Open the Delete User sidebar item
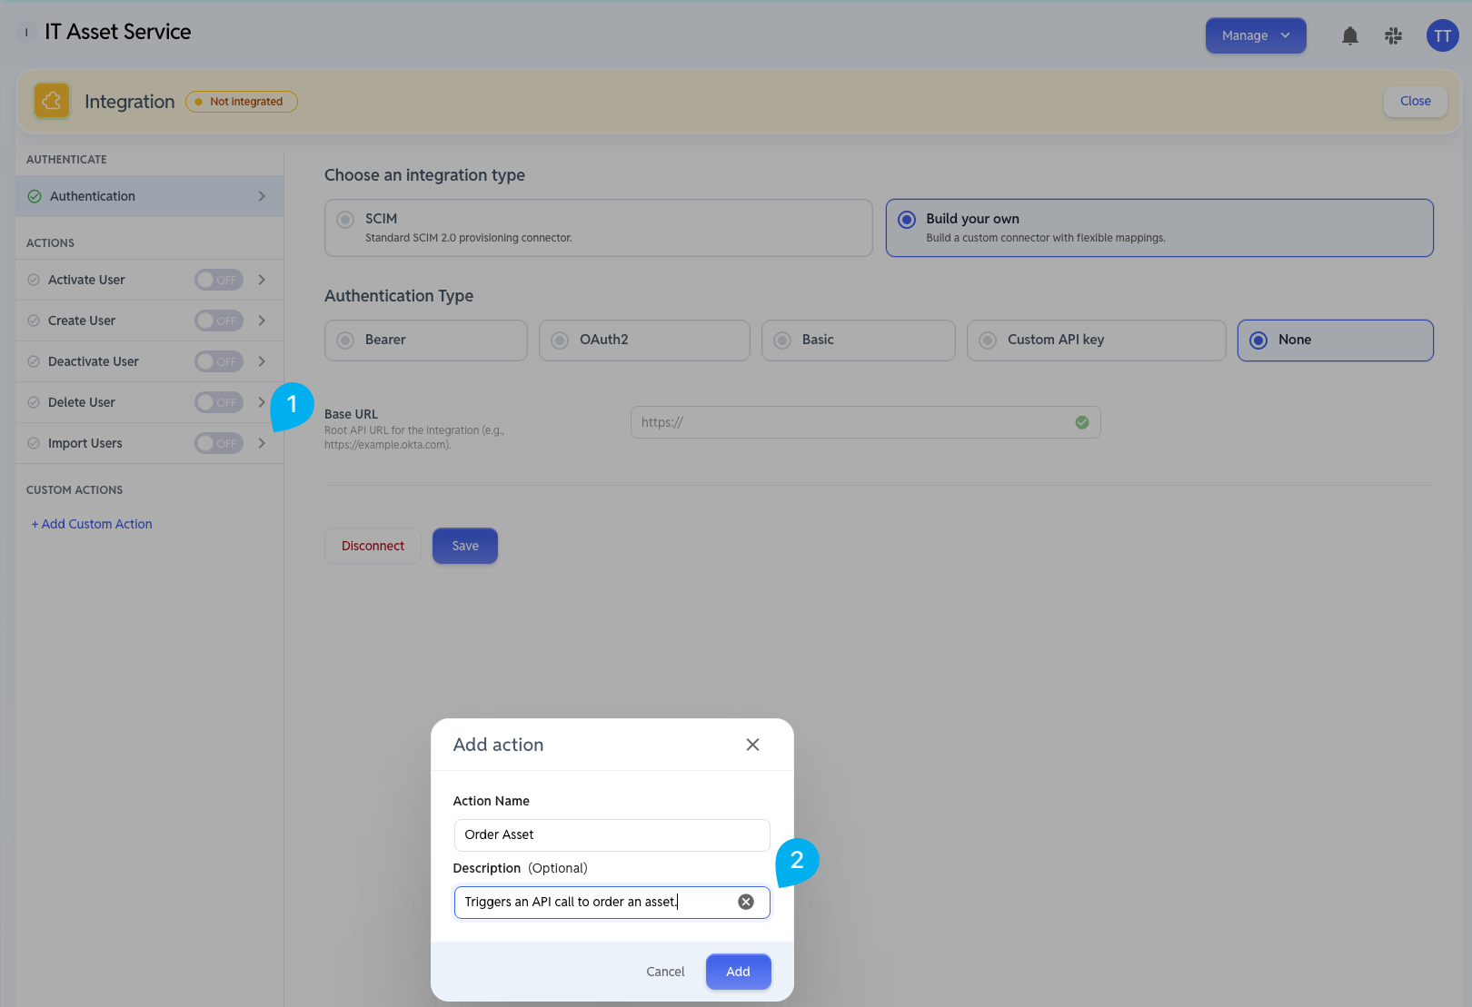 tap(81, 402)
